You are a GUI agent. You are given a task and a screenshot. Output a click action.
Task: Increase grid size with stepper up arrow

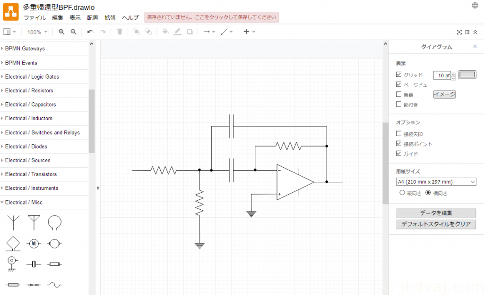click(x=453, y=74)
